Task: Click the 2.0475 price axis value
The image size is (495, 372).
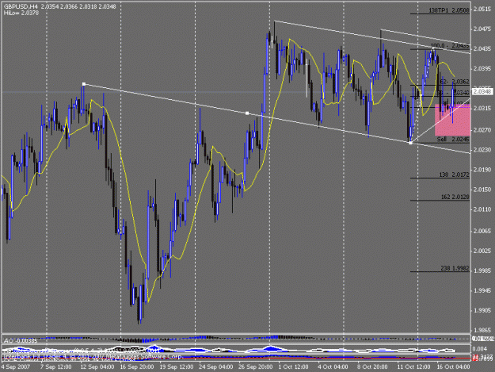Action: pos(482,29)
